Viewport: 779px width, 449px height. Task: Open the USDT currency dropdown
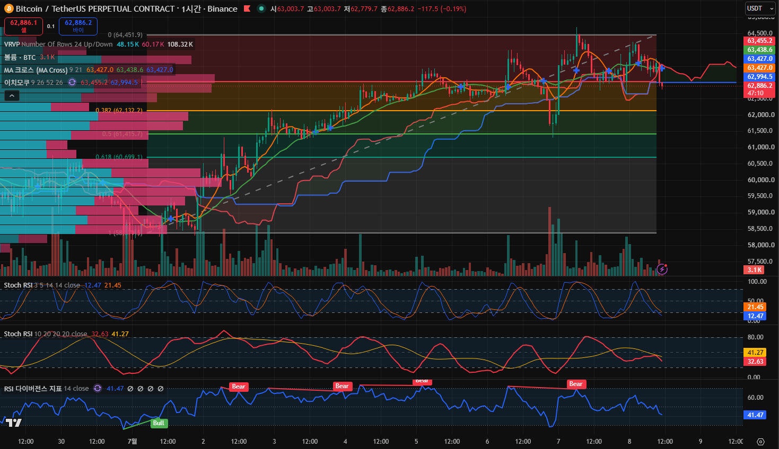click(x=759, y=8)
